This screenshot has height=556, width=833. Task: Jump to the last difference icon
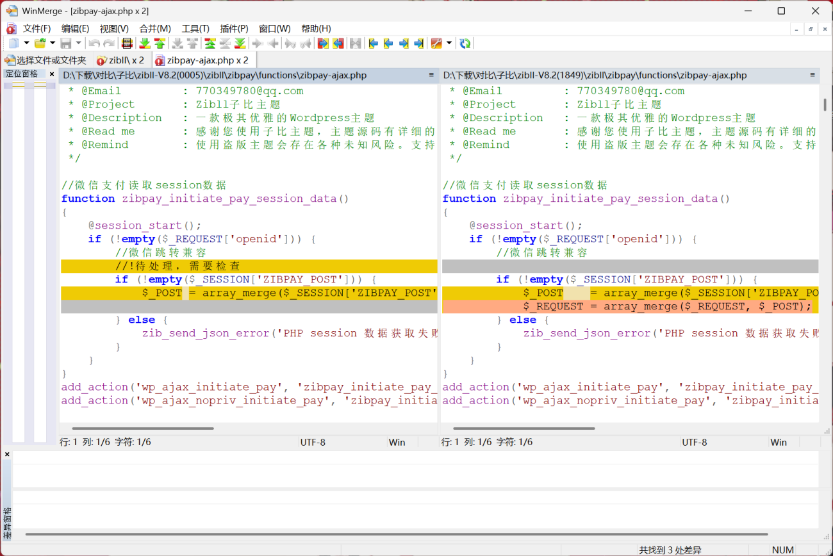pos(240,43)
